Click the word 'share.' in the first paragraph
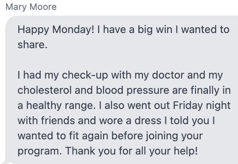 tap(32, 45)
